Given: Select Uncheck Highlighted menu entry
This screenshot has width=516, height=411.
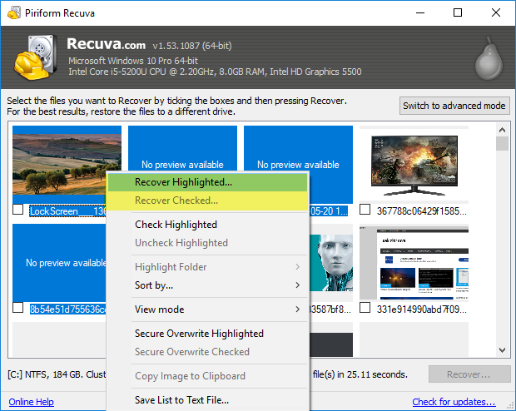Looking at the screenshot, I should pos(208,243).
